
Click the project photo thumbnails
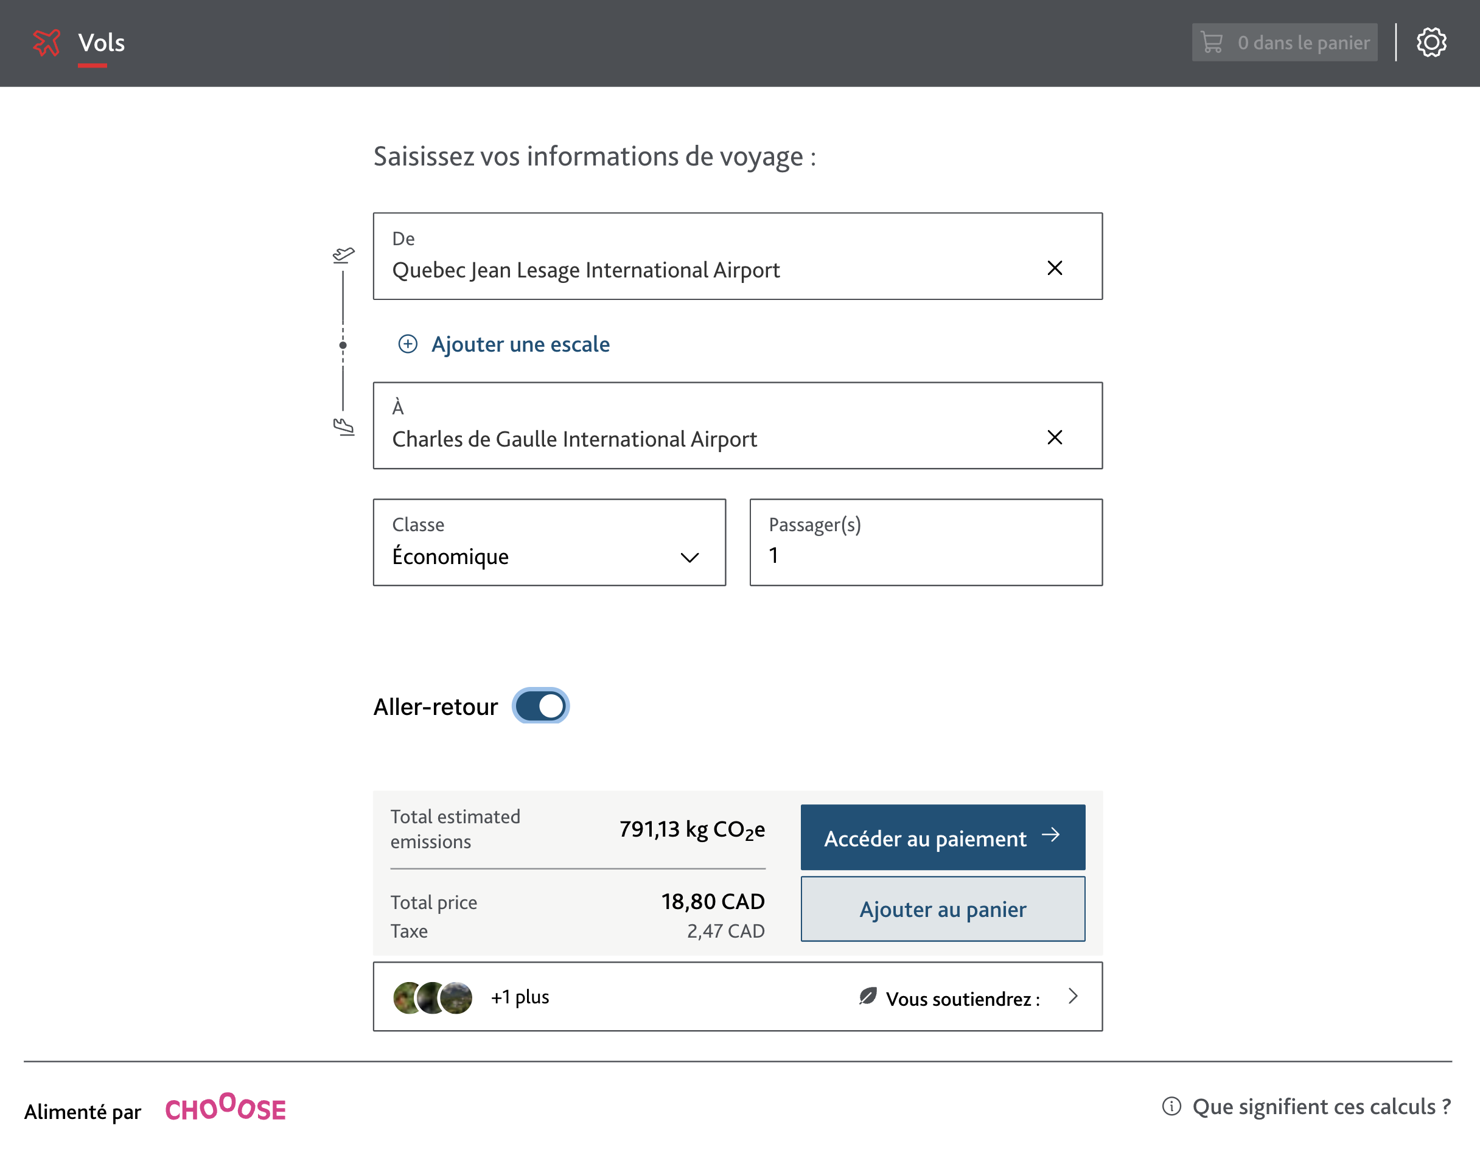432,997
